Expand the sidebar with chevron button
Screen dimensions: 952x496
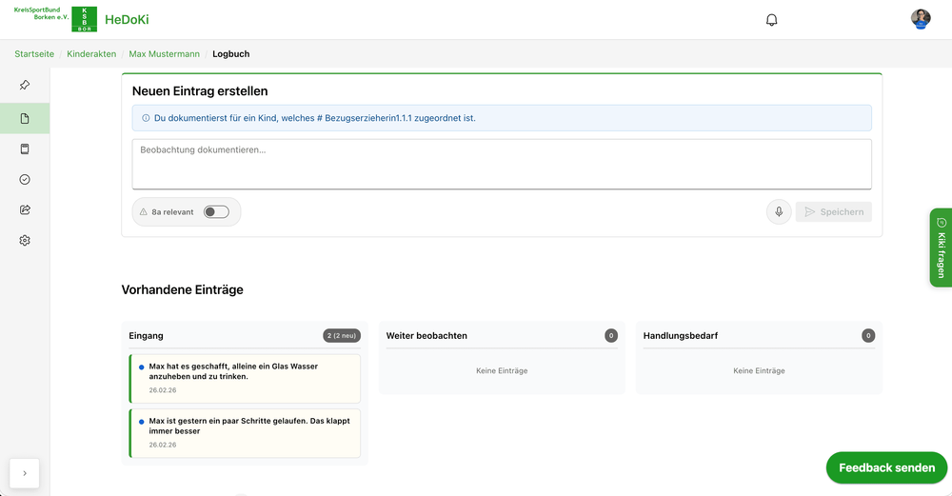tap(25, 472)
